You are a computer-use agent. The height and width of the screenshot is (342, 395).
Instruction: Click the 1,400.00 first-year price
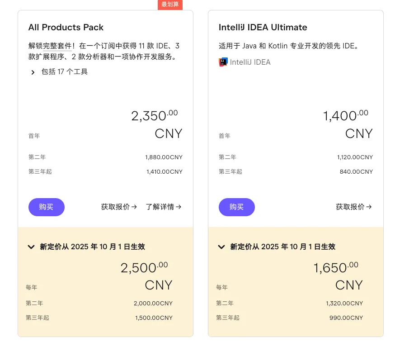[x=345, y=116]
